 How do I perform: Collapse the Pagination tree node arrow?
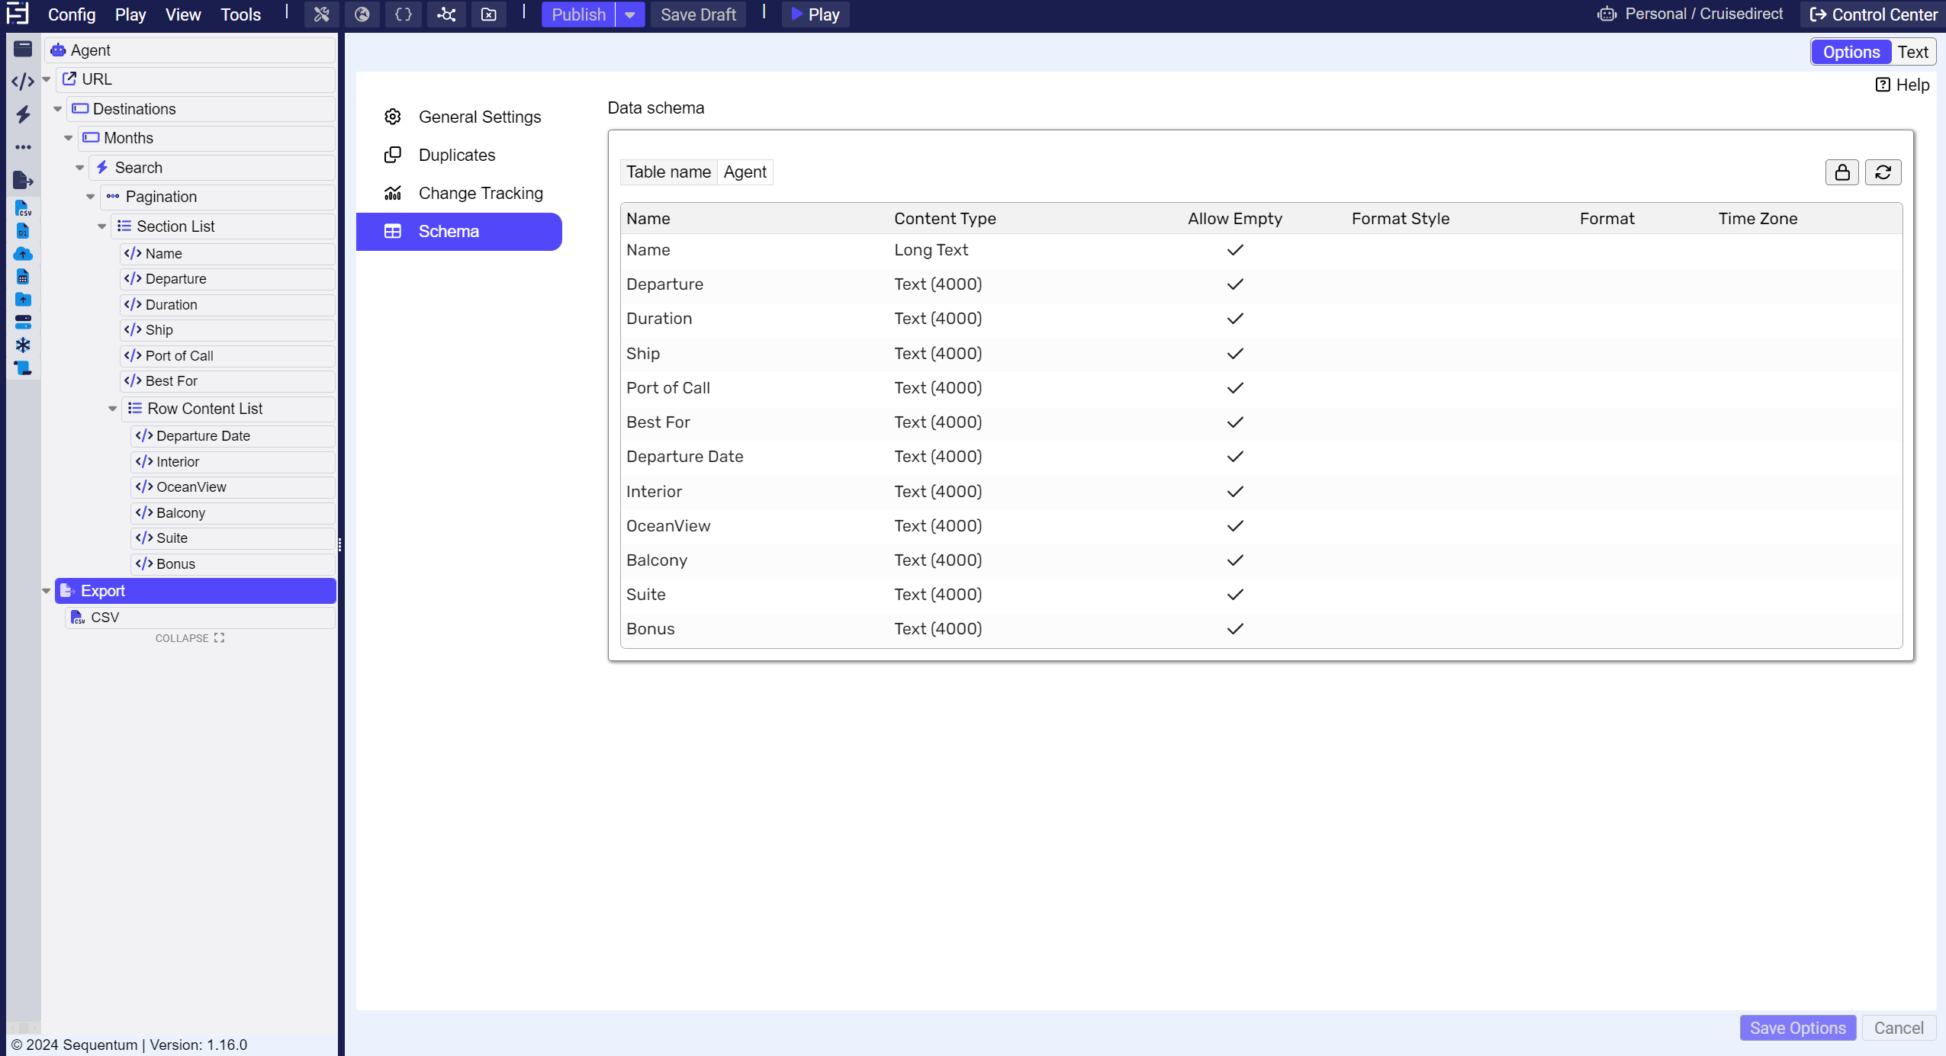point(91,197)
